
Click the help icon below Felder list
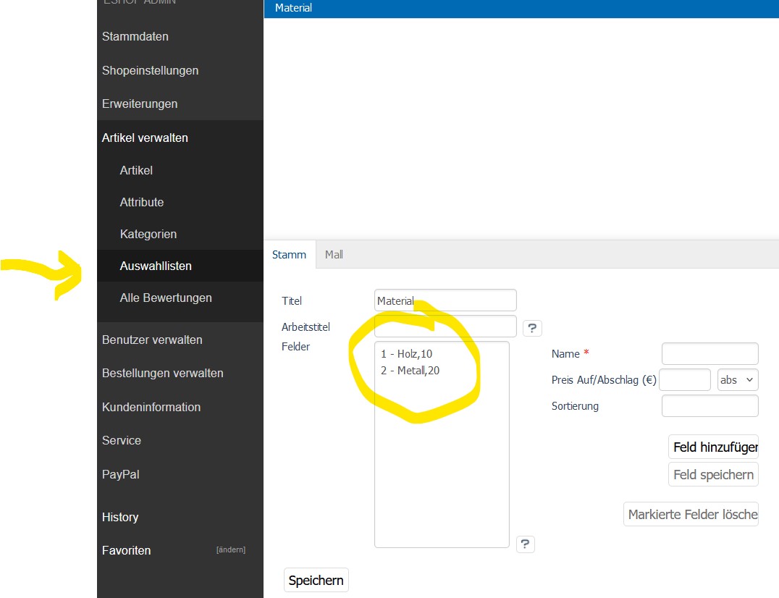click(x=526, y=544)
